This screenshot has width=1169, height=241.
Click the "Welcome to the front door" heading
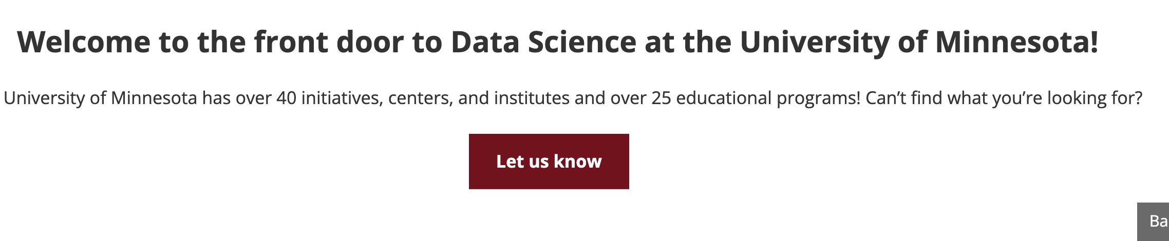click(557, 42)
